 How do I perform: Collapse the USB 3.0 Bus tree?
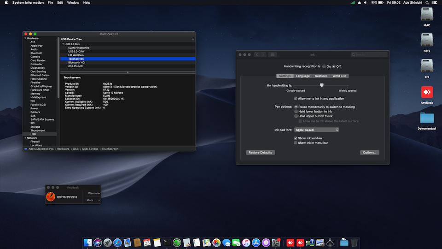(63, 44)
